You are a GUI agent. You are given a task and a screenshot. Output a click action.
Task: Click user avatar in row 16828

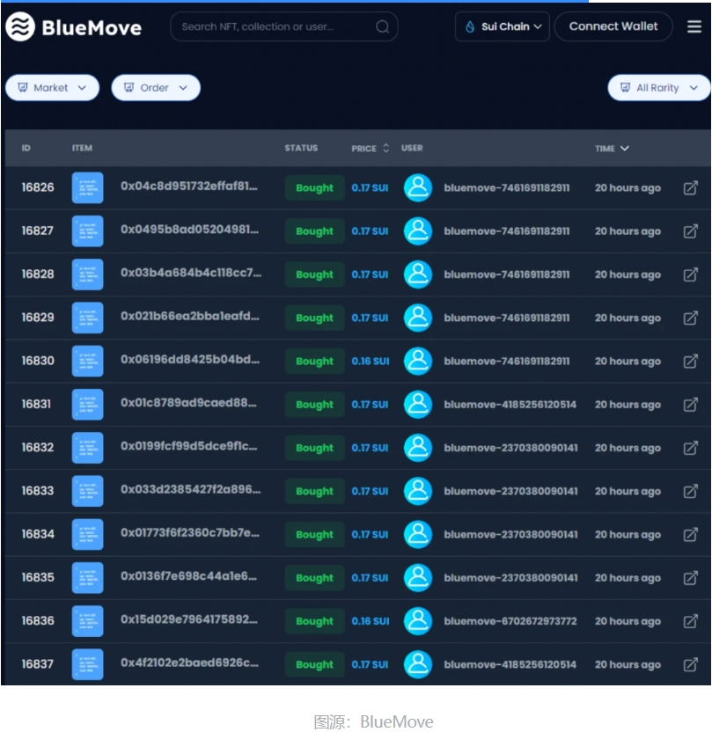(x=418, y=274)
